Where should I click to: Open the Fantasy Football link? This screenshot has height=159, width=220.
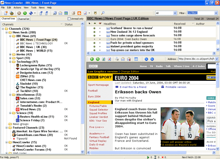[99, 137]
